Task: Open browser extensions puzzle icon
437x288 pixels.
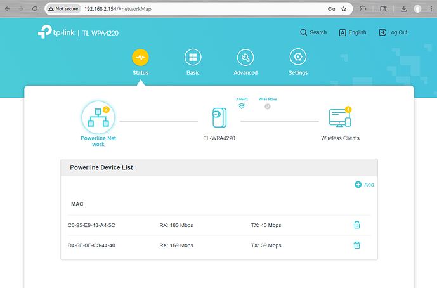Action: (363, 9)
